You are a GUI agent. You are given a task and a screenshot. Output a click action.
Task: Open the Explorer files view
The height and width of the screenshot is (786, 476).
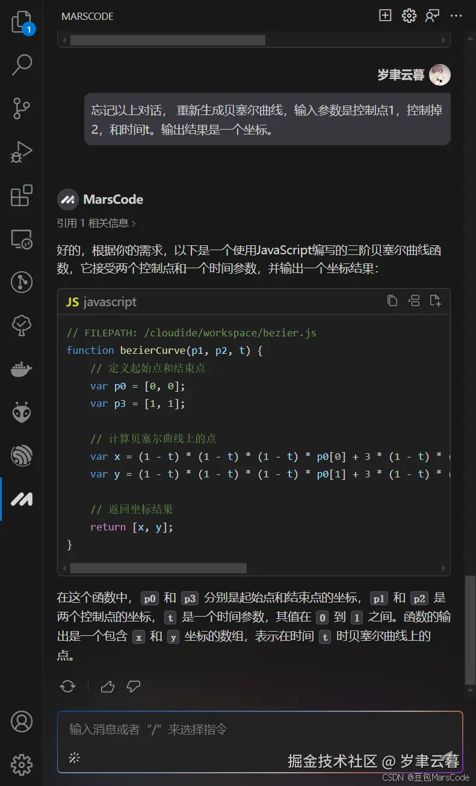[x=22, y=22]
